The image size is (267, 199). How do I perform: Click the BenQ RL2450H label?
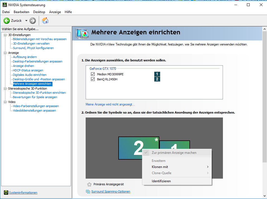(107, 79)
